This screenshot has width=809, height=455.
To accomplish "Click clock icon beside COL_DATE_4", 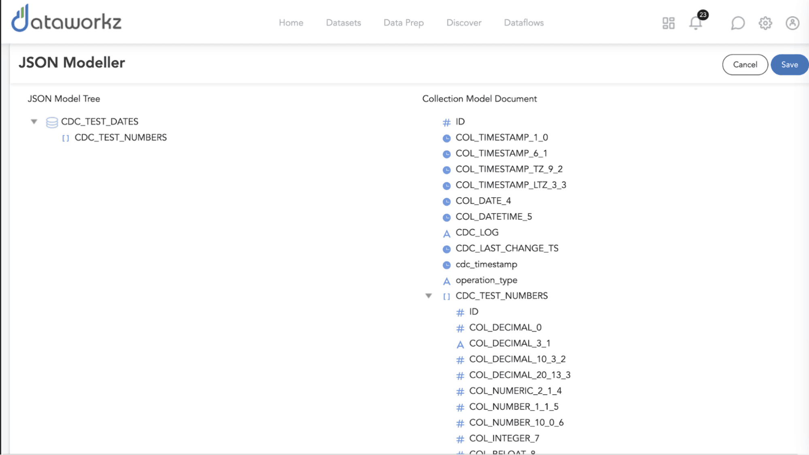I will [446, 201].
